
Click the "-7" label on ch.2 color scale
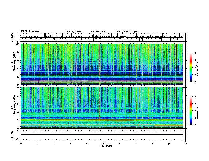coord(195,125)
